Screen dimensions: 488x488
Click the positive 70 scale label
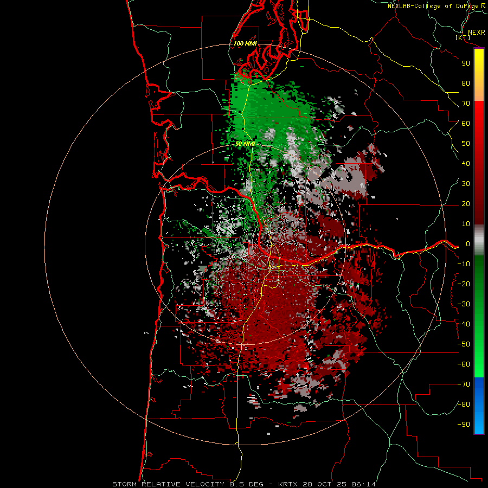[x=466, y=104]
